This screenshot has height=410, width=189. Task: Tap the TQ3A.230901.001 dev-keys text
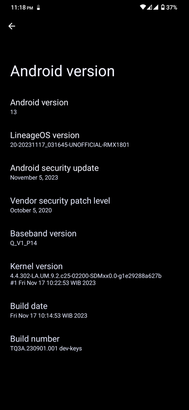click(46, 348)
